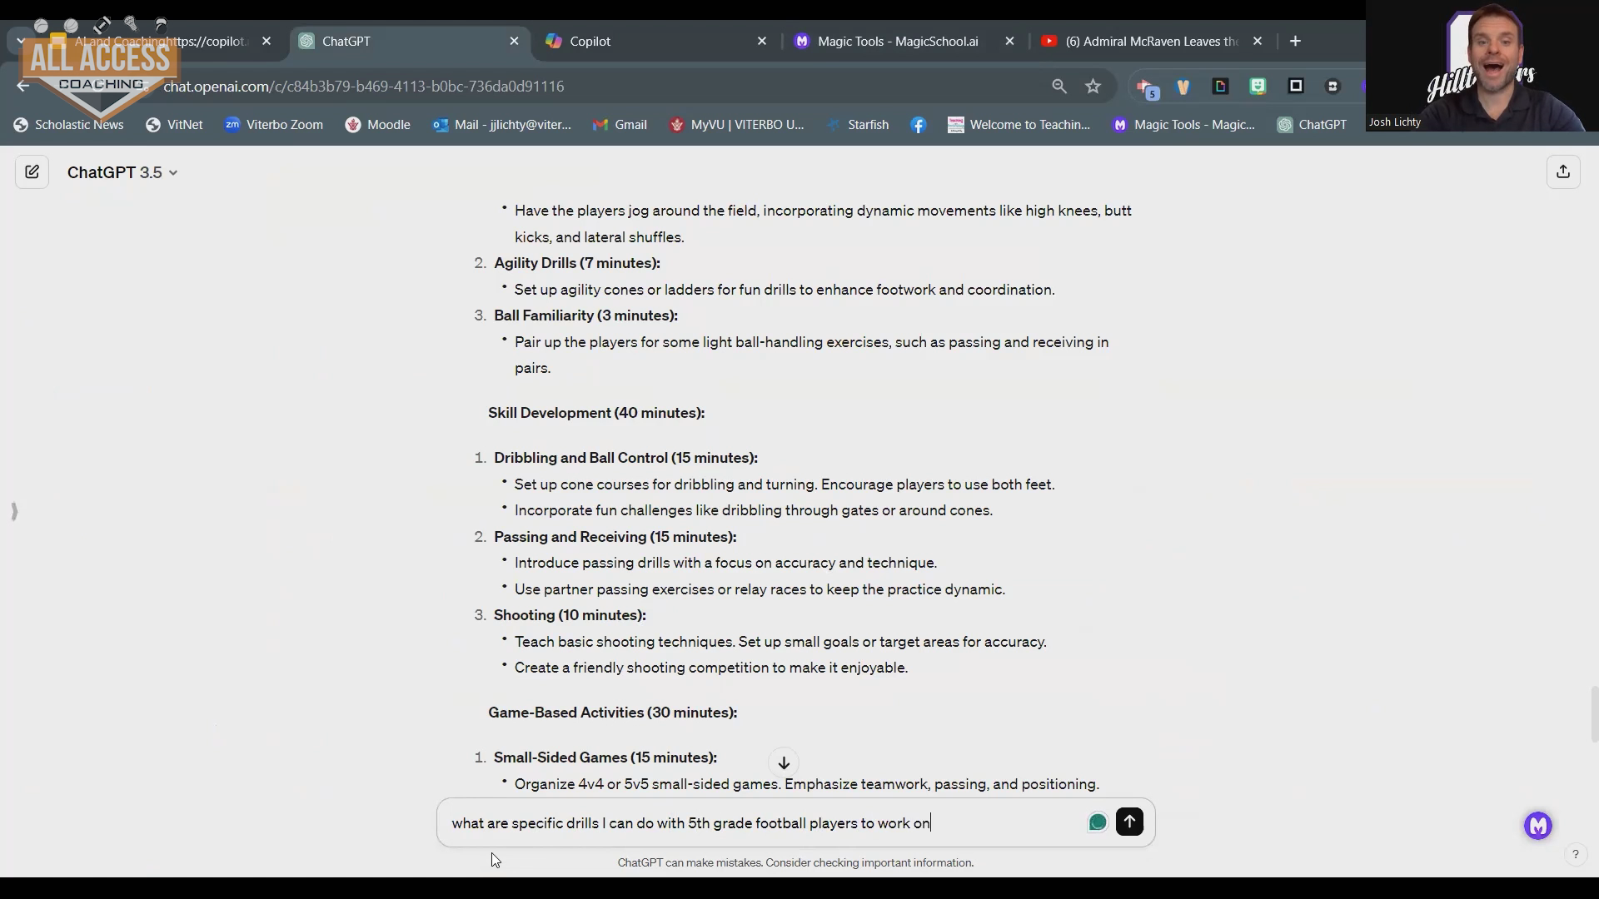Close the ChatGPT browser tab
Viewport: 1599px width, 899px height.
514,41
